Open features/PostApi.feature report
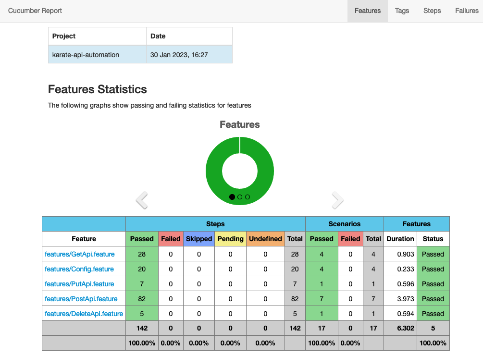The image size is (483, 355). (80, 299)
